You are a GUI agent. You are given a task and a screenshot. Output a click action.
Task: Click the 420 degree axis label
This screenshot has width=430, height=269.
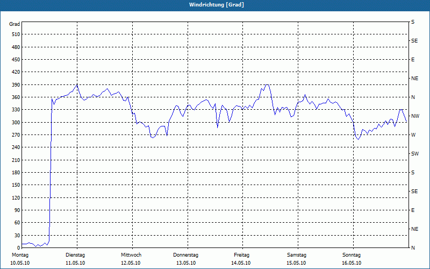16,72
